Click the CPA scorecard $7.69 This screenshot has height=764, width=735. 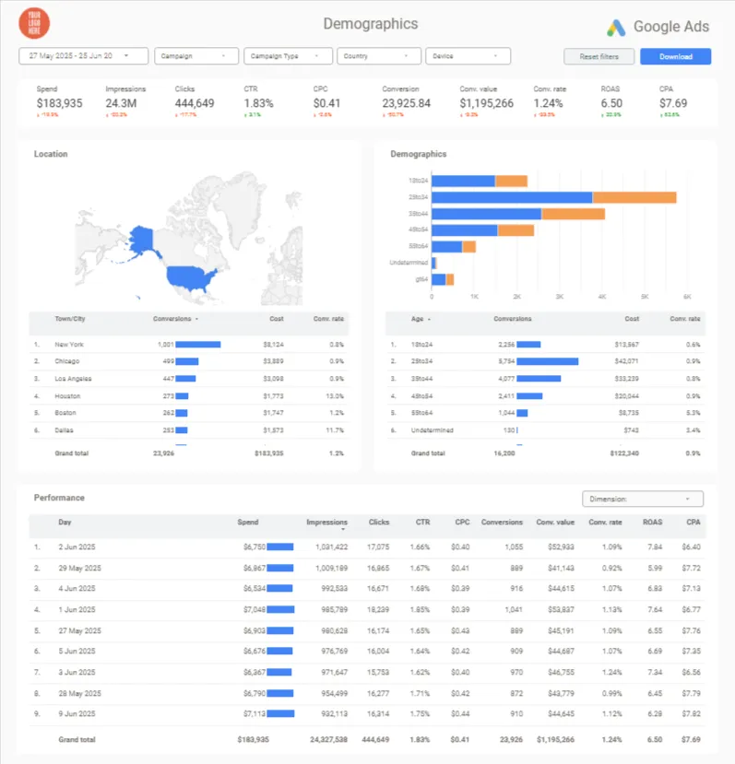coord(673,103)
